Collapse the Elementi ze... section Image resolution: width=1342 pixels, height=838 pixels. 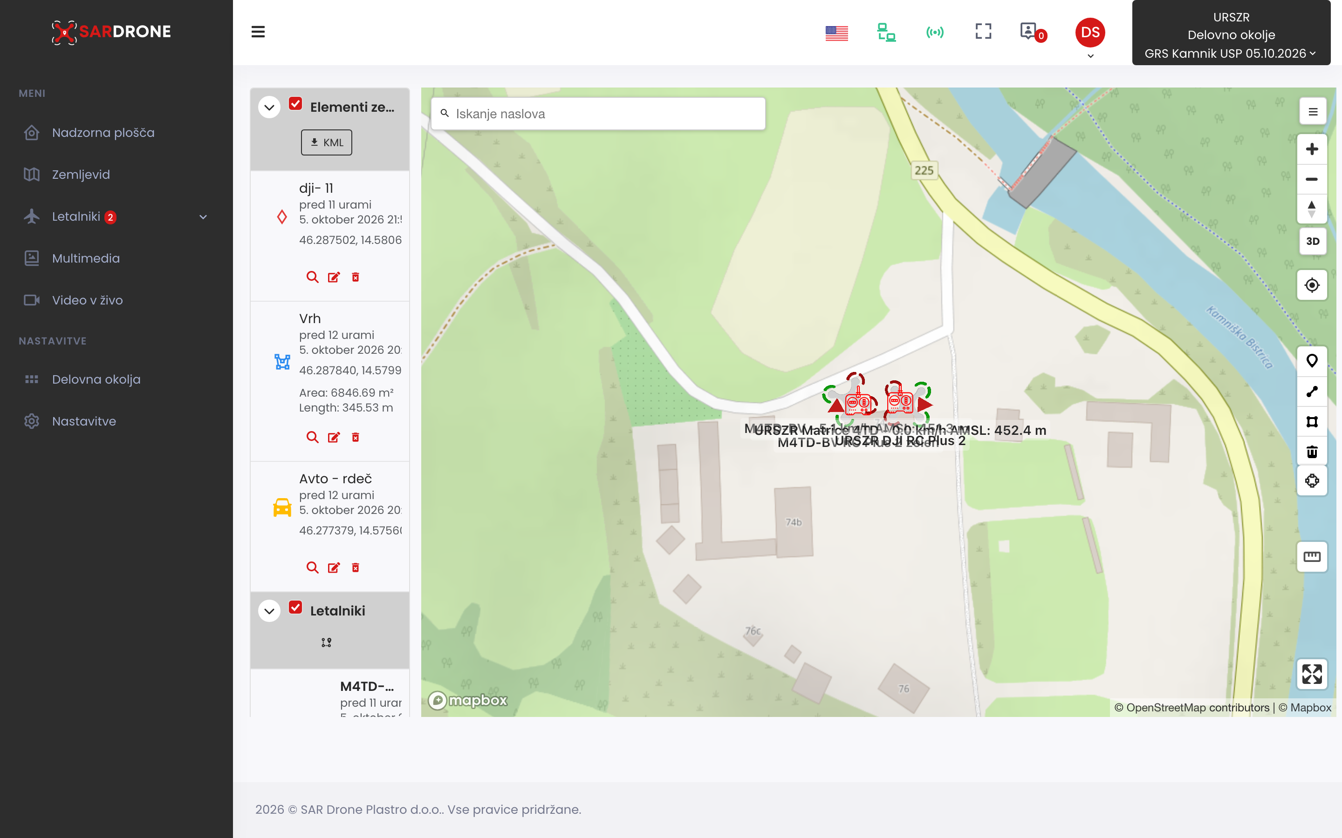269,108
